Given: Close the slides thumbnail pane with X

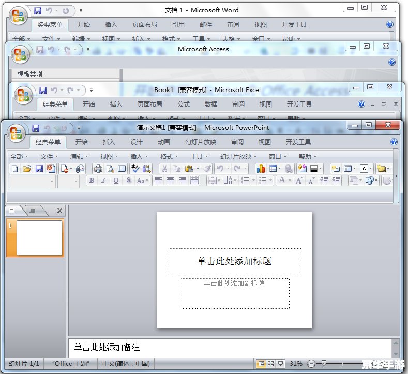Looking at the screenshot, I should pos(59,211).
